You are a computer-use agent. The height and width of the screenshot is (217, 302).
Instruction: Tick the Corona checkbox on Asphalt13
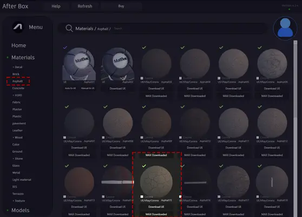coord(65,196)
